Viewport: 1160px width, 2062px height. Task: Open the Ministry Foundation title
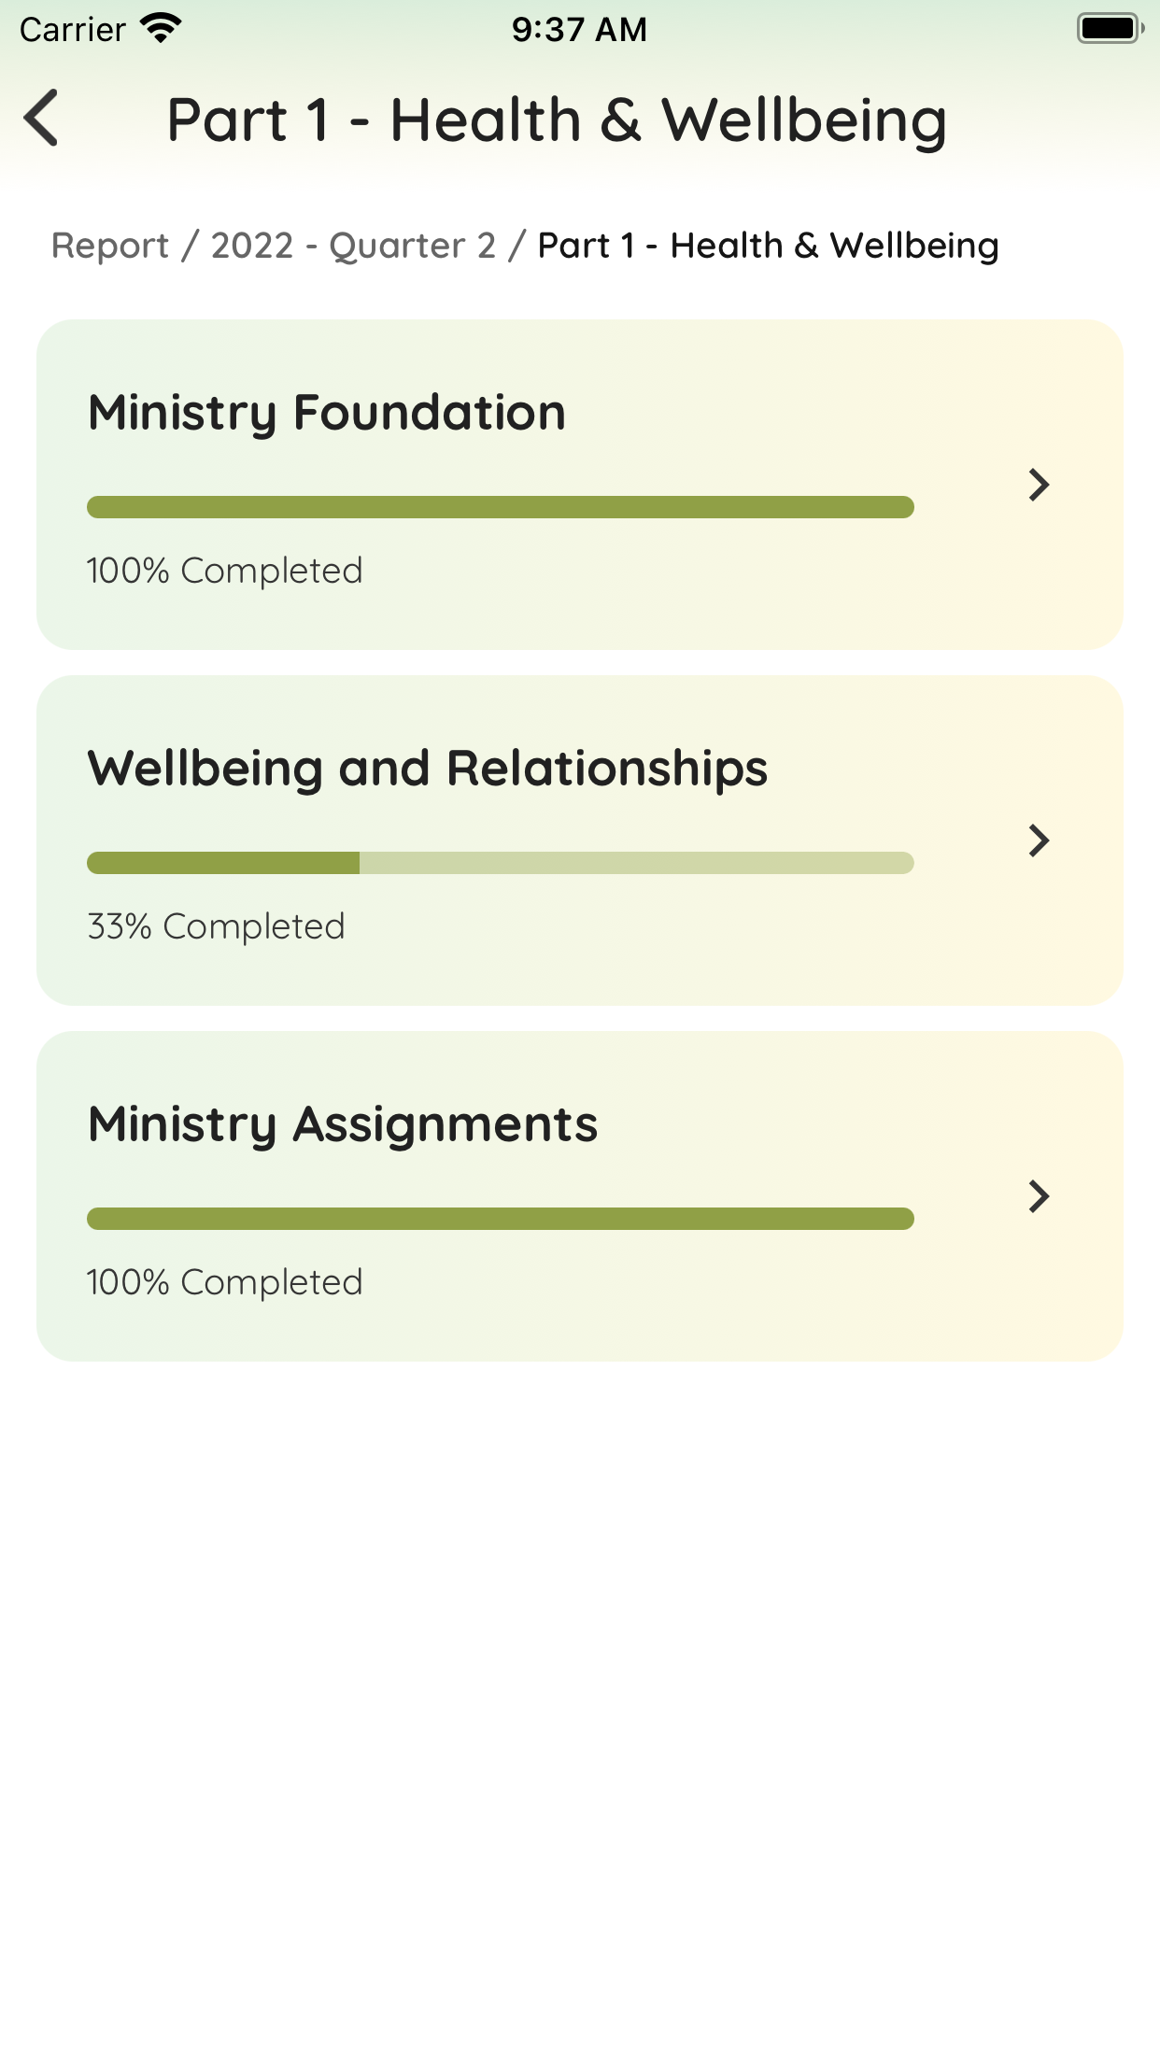327,413
